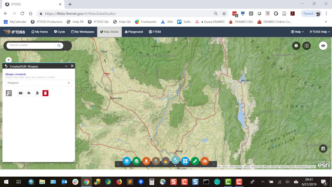
Task: Open Windows notification center
Action: click(324, 182)
